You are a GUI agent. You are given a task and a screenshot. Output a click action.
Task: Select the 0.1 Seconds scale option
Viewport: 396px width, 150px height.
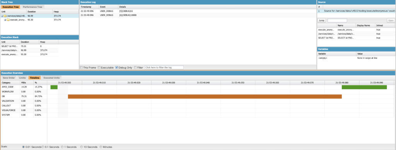(43, 147)
